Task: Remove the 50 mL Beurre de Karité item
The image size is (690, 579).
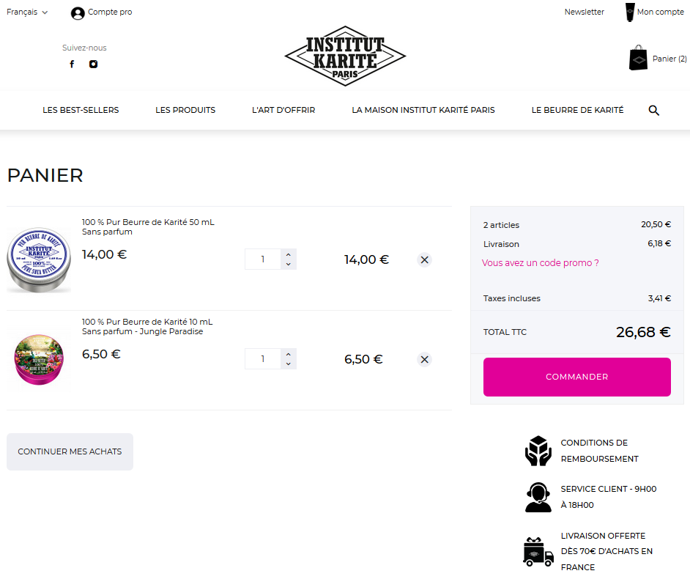Action: click(425, 259)
